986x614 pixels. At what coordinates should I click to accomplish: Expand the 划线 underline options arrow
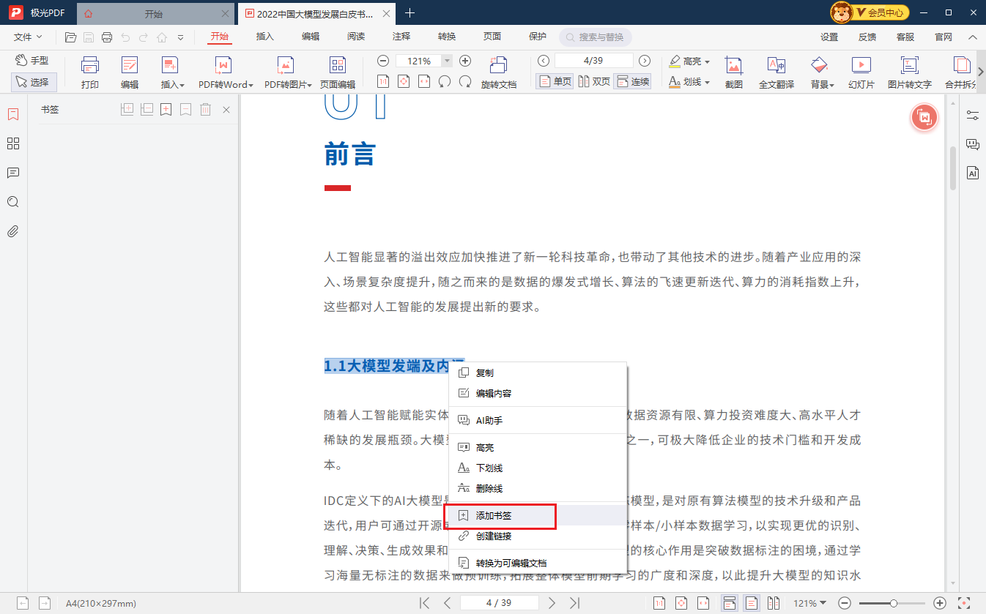pyautogui.click(x=707, y=82)
